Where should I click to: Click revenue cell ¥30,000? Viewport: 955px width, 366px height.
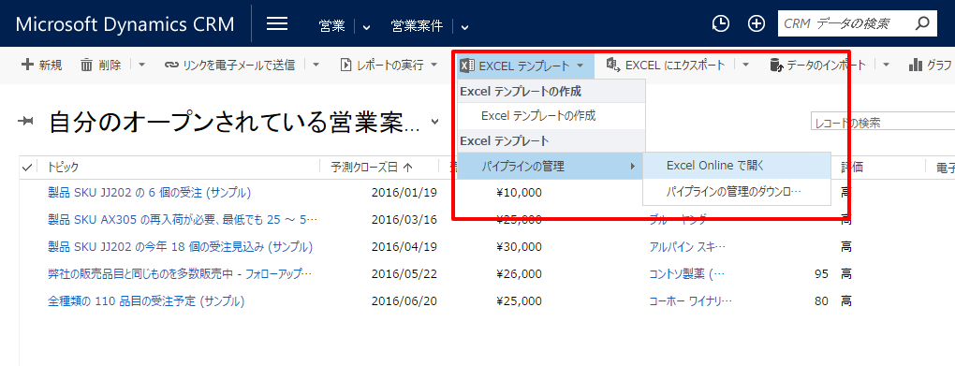click(x=519, y=246)
